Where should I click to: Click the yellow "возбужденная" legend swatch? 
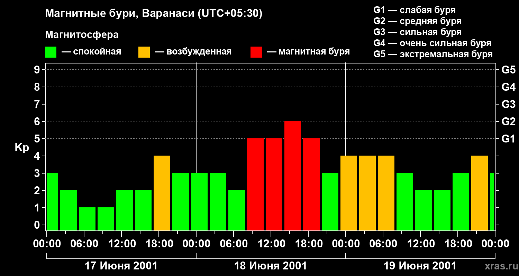[144, 52]
